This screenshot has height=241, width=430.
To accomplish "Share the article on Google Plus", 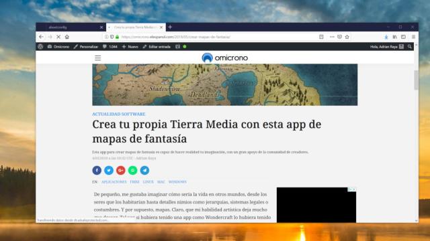I will [x=121, y=170].
